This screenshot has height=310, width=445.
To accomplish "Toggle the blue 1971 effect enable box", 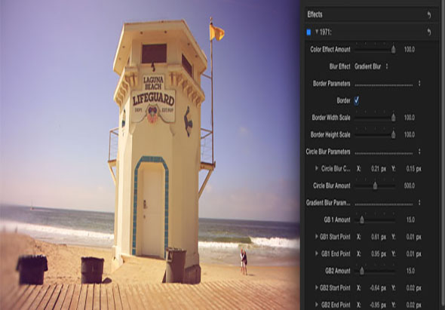I will (x=308, y=32).
